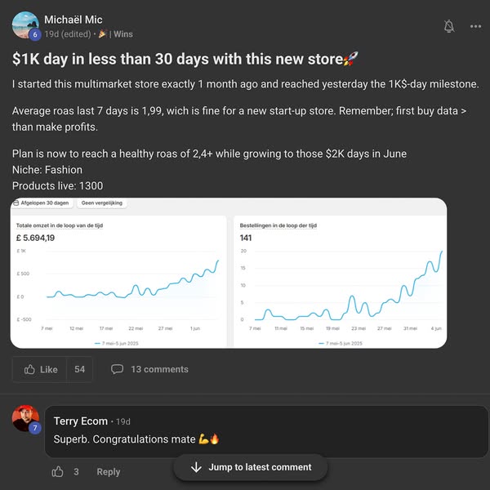Open the Afgelopen 30 dagen date filter
Screen dimensions: 490x490
[41, 203]
